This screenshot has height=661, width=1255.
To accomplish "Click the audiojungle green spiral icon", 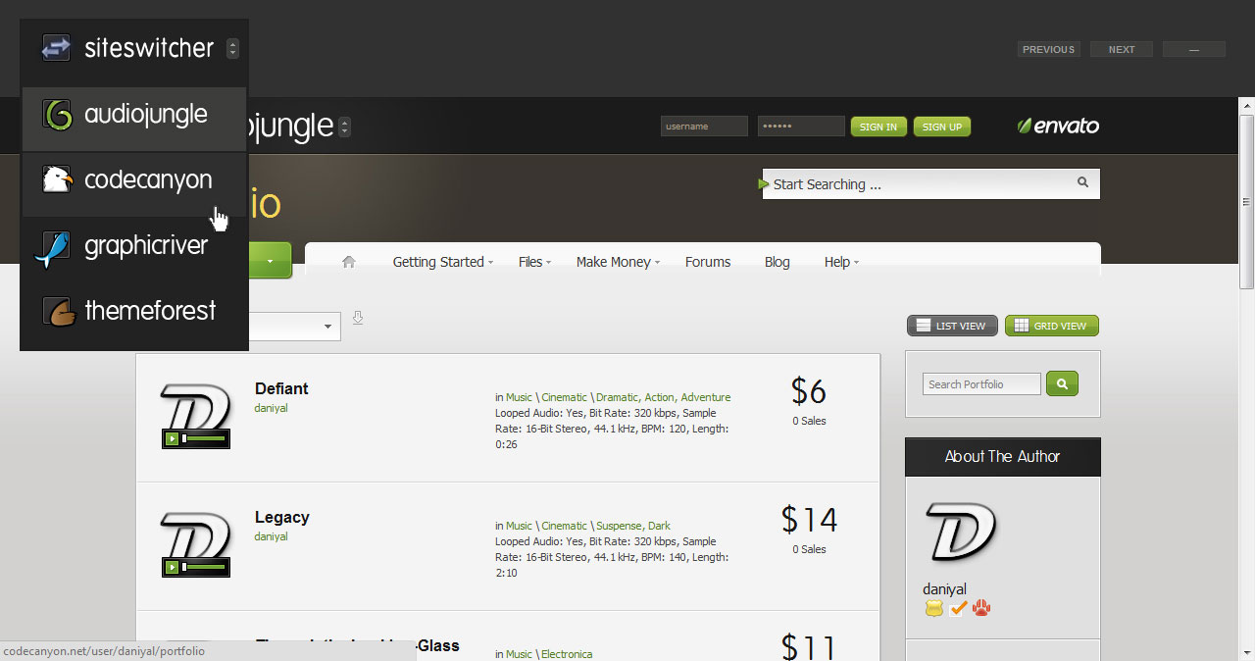I will pos(58,115).
